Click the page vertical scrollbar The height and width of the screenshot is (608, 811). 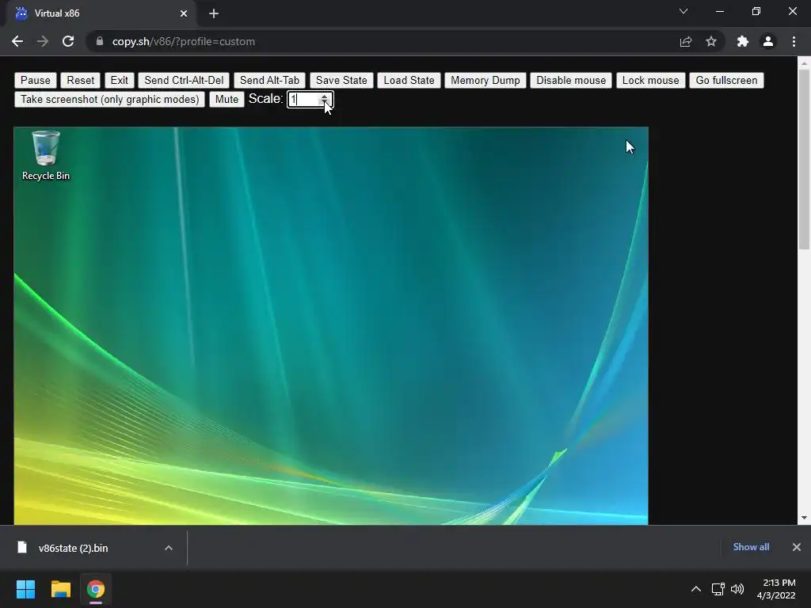click(x=804, y=158)
